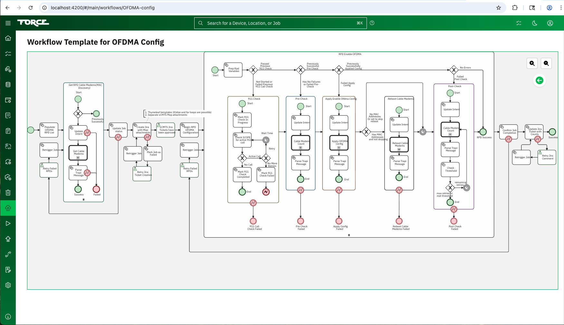
Task: Open the hamburger navigation menu
Action: click(8, 23)
